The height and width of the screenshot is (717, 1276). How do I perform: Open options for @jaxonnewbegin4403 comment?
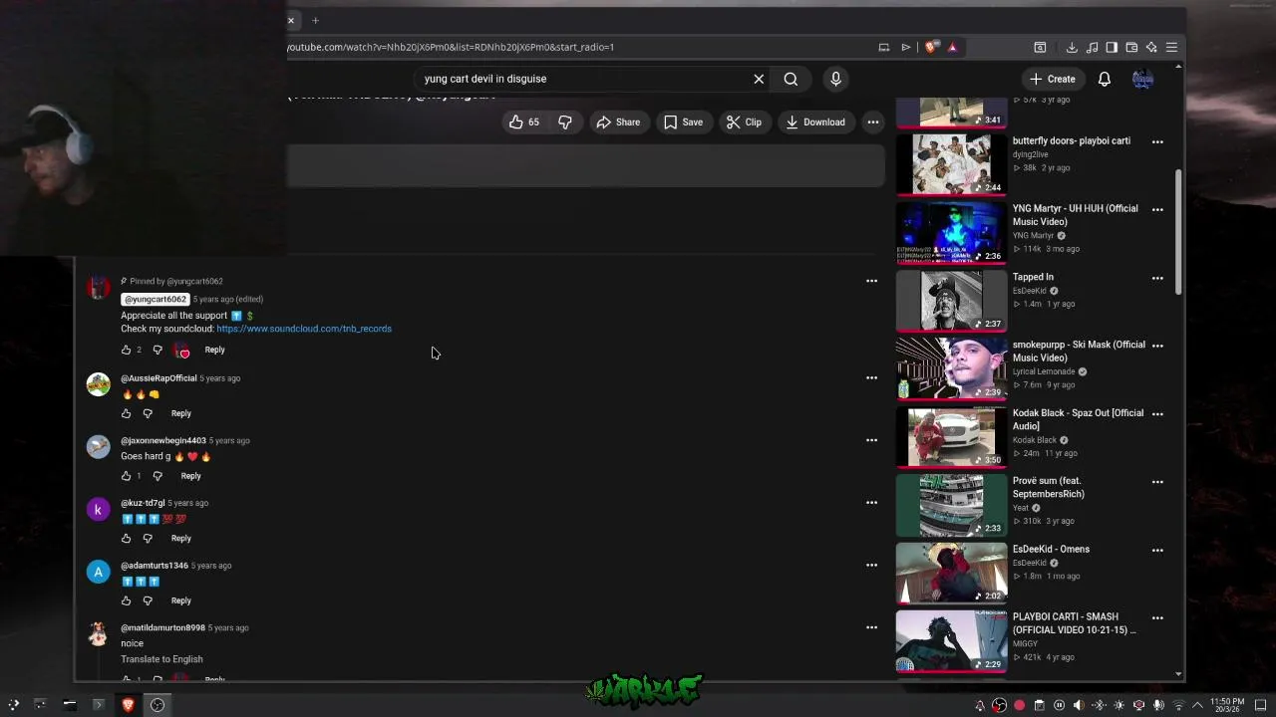[871, 439]
